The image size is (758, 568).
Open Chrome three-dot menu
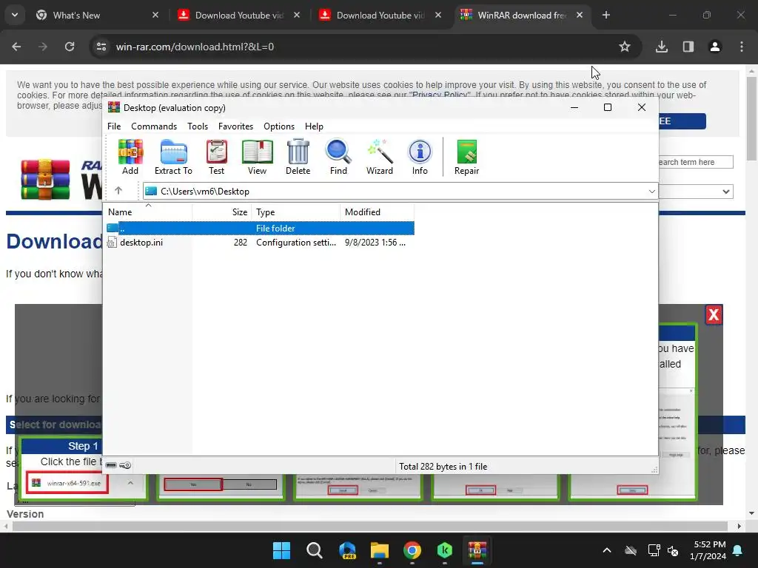pos(742,47)
